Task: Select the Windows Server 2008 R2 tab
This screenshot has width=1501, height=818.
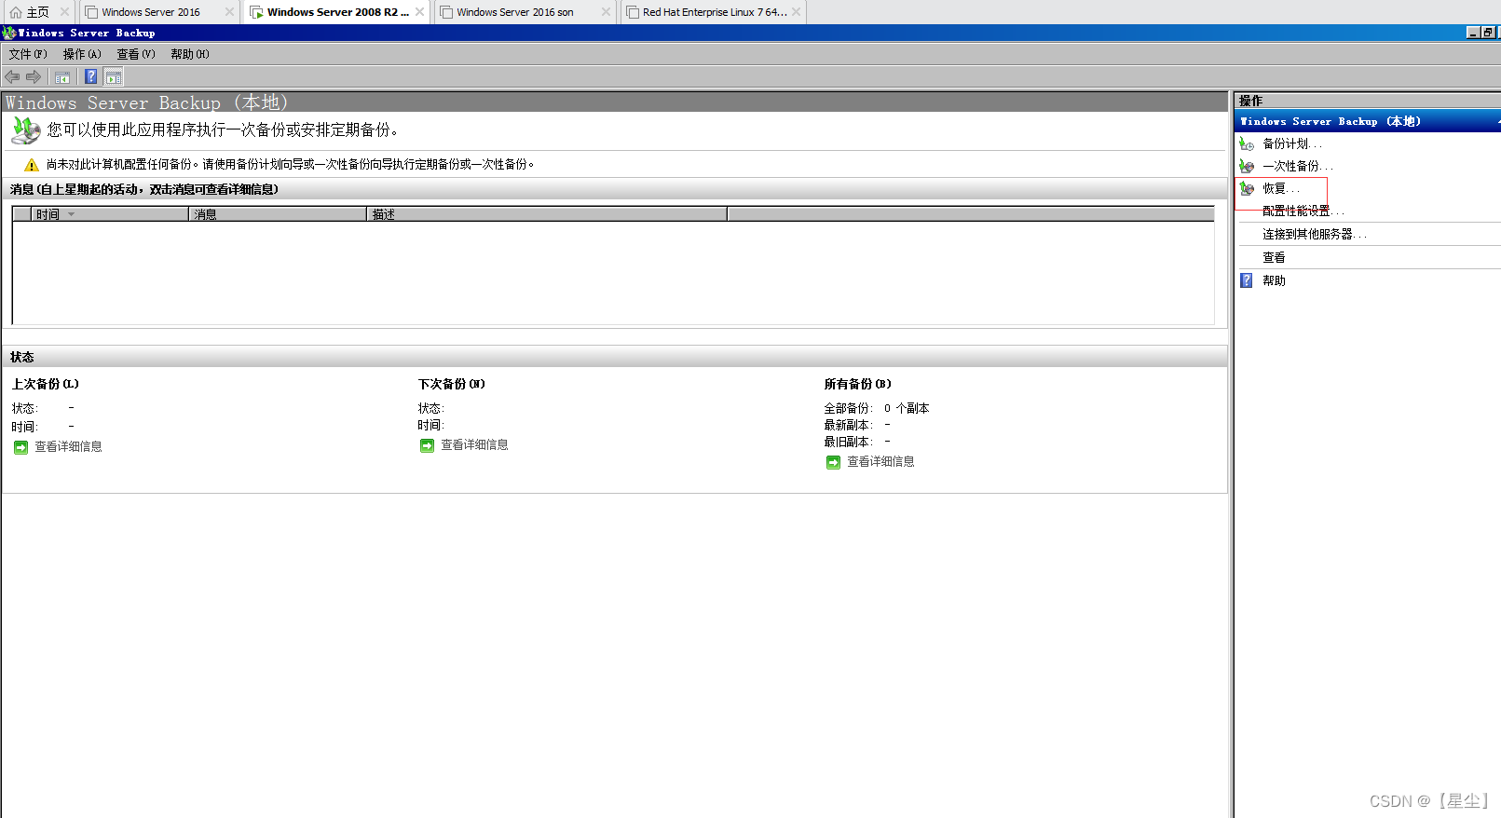Action: click(338, 12)
